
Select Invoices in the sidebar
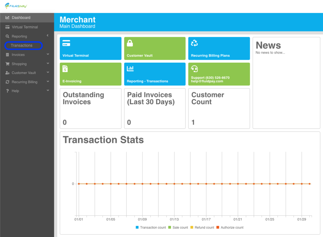click(27, 55)
